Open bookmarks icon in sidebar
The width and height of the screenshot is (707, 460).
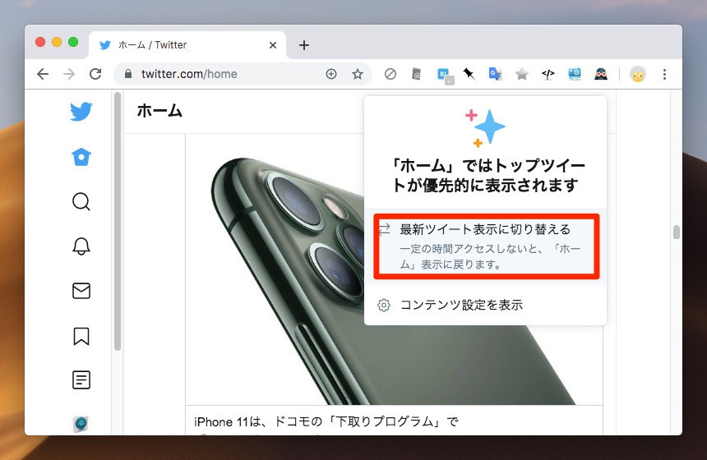(x=81, y=336)
